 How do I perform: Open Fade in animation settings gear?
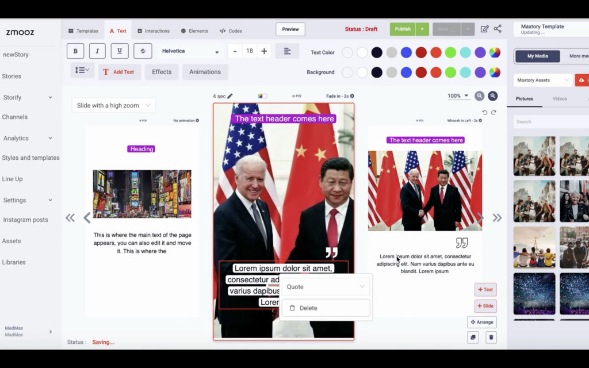352,96
